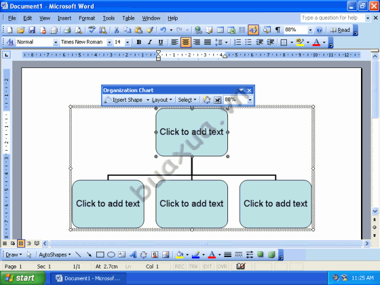
Task: Set Justify paragraph alignment
Action: pyautogui.click(x=207, y=42)
